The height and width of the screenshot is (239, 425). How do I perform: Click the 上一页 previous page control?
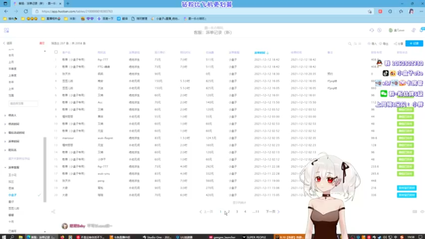pyautogui.click(x=206, y=211)
